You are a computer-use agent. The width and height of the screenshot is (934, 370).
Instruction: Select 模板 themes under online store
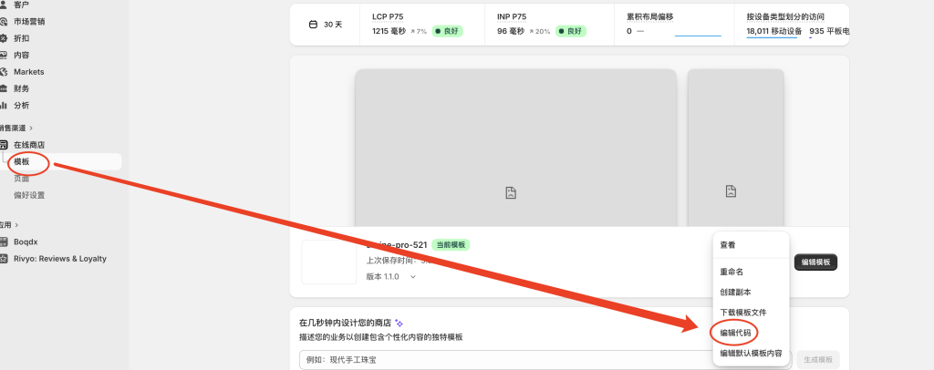point(22,162)
